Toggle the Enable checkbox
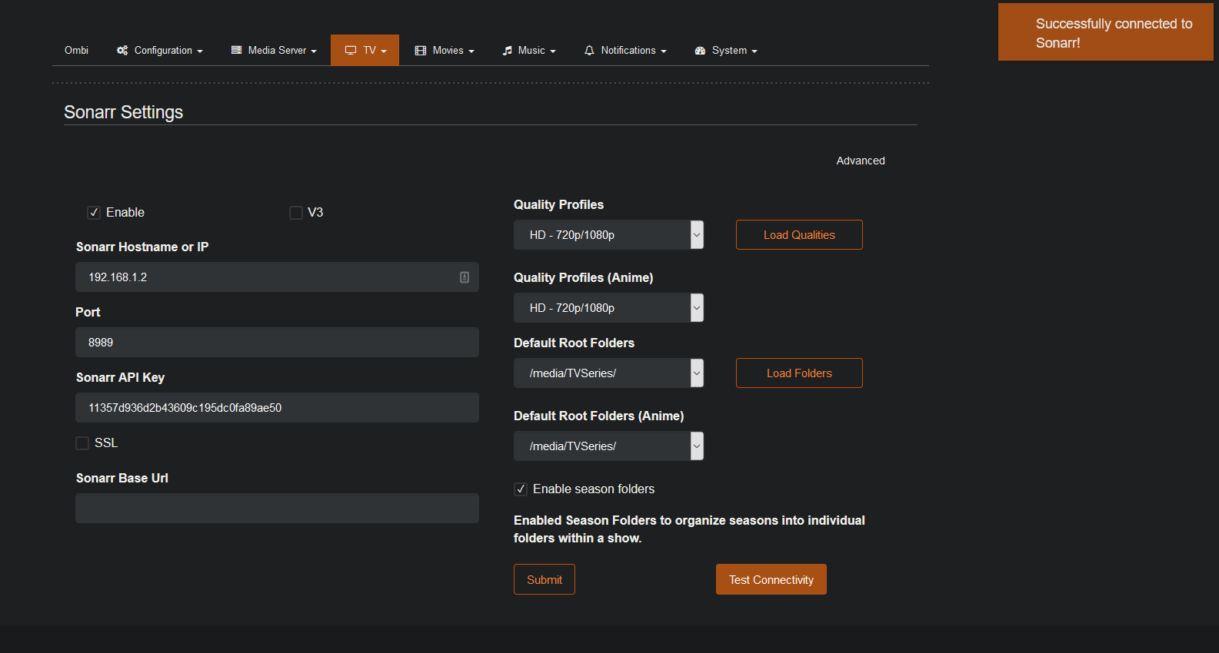The width and height of the screenshot is (1219, 653). click(x=94, y=213)
